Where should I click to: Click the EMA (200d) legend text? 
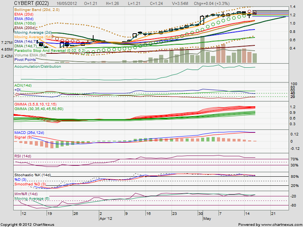pyautogui.click(x=26, y=28)
